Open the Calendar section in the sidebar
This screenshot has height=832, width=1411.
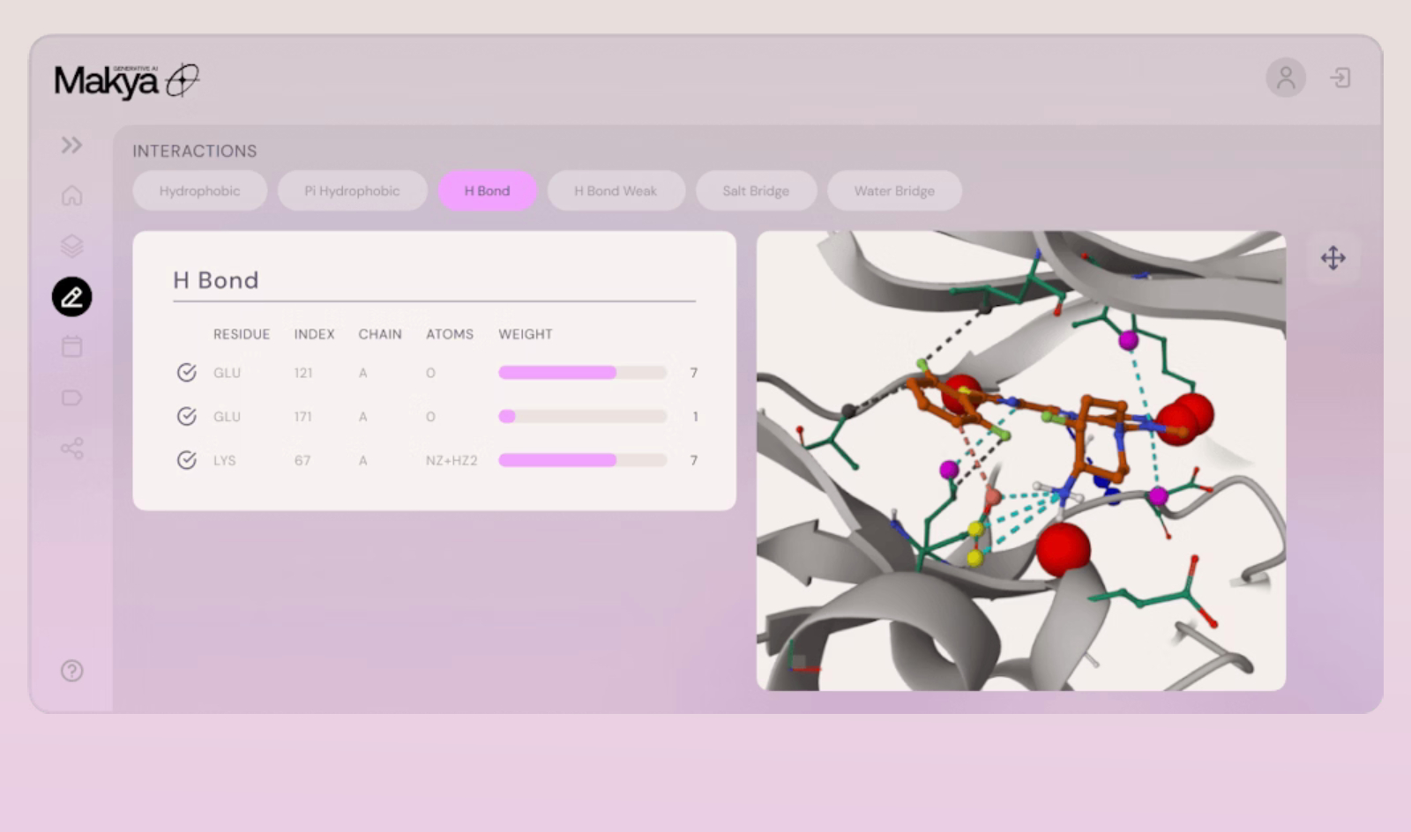71,347
